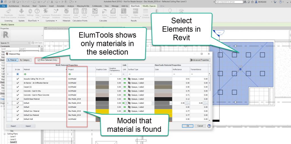Click the Update Available icon
The width and height of the screenshot is (291, 144).
pos(22,11)
